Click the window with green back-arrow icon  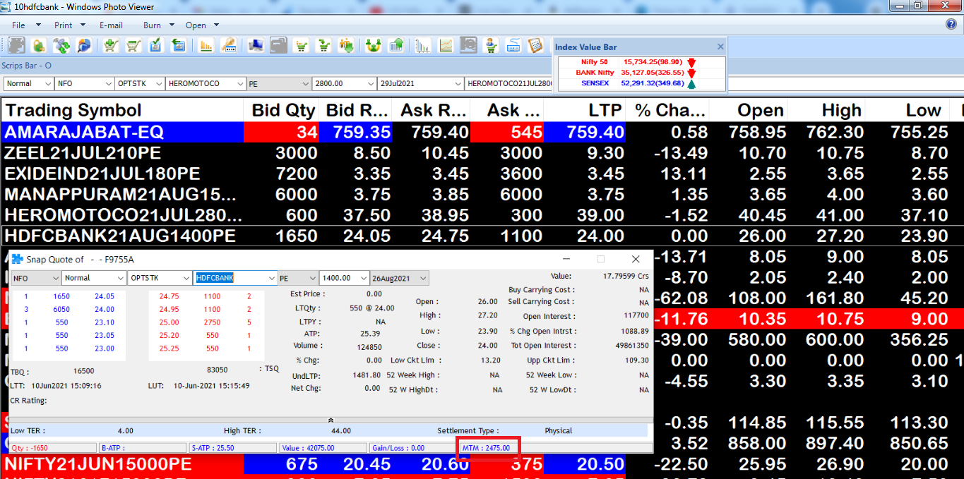tap(179, 45)
